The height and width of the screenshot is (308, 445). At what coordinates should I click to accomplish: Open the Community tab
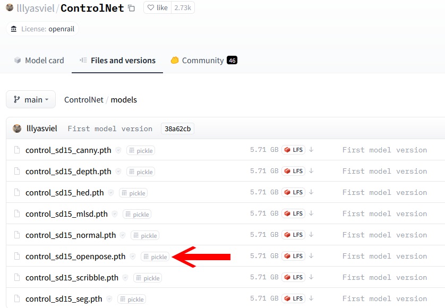(203, 61)
